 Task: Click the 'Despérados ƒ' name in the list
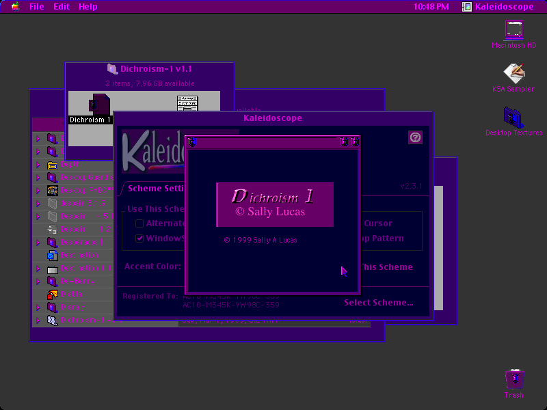[81, 243]
